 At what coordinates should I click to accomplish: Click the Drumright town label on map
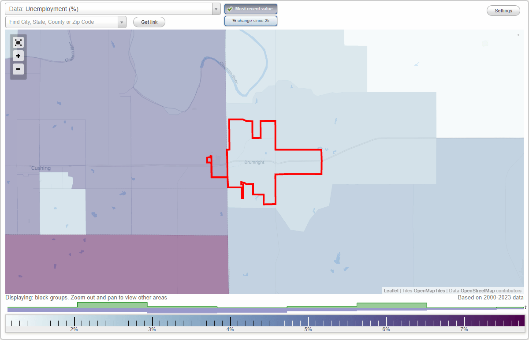tap(254, 162)
